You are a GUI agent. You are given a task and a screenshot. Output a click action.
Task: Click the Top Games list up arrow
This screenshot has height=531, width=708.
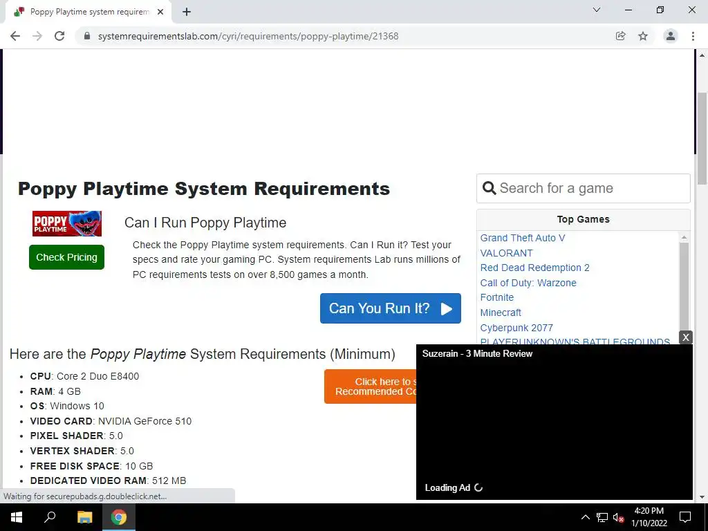pyautogui.click(x=684, y=237)
